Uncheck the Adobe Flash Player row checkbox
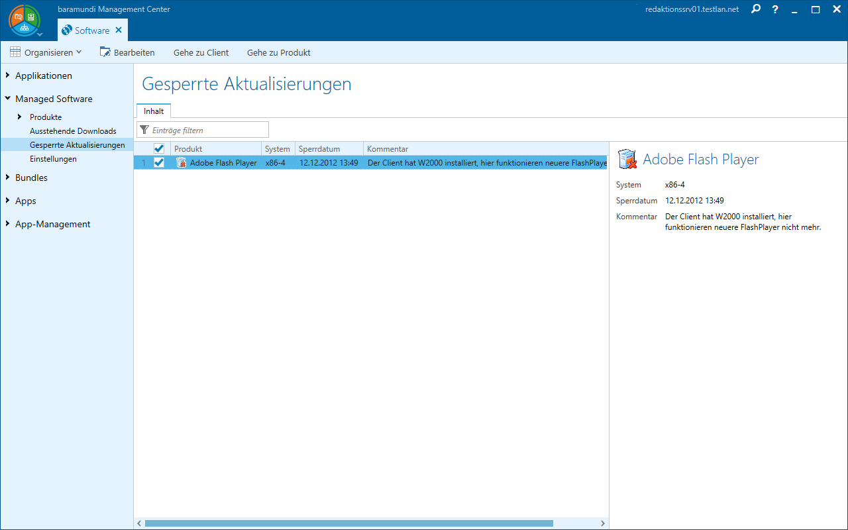Screen dimensions: 848x530 (159, 163)
